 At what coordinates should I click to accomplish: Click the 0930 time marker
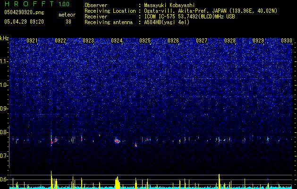tap(287, 41)
